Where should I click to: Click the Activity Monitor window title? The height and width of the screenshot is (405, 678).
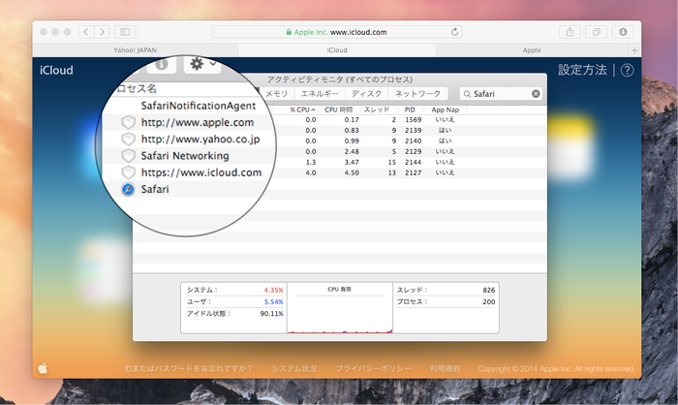(339, 79)
